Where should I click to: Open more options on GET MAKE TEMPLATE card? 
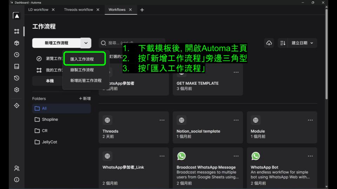click(x=236, y=72)
